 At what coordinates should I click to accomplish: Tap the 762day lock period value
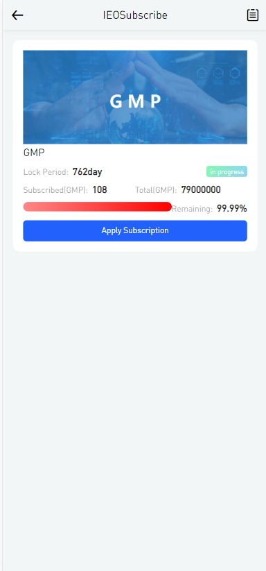pos(87,171)
